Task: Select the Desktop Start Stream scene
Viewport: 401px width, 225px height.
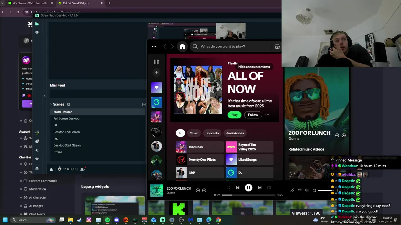Action: 97,145
